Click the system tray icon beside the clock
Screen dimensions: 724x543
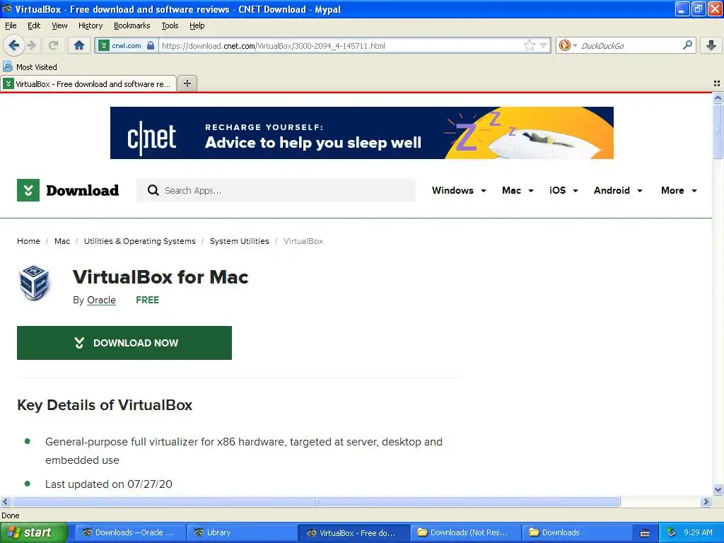point(672,532)
